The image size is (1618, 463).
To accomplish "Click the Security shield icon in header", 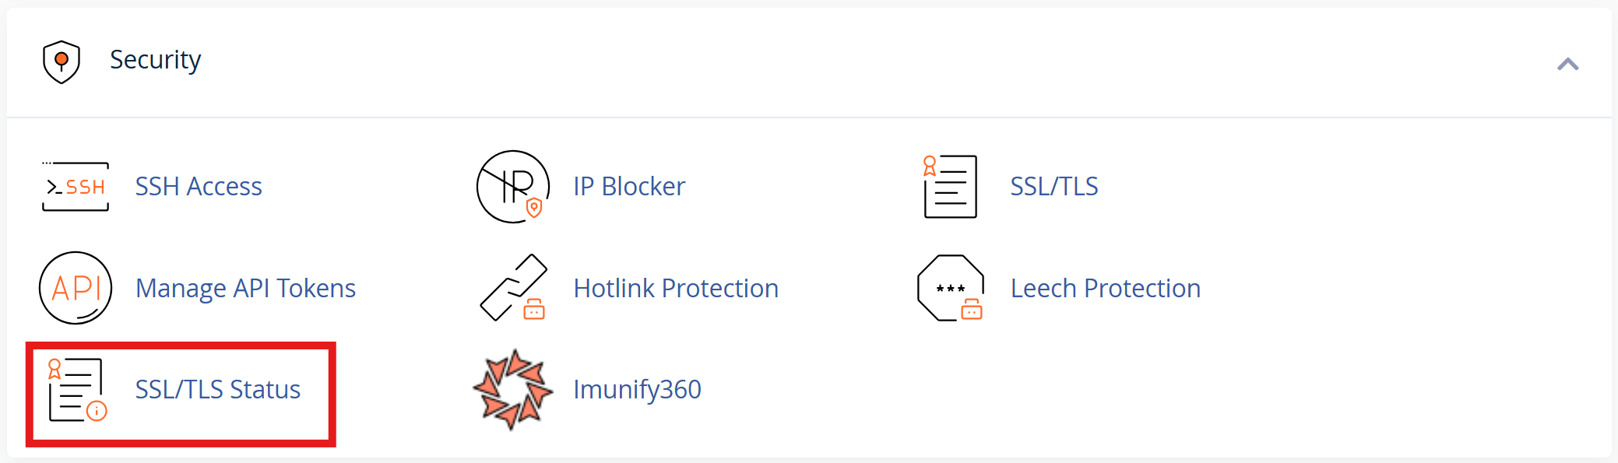I will pos(62,61).
